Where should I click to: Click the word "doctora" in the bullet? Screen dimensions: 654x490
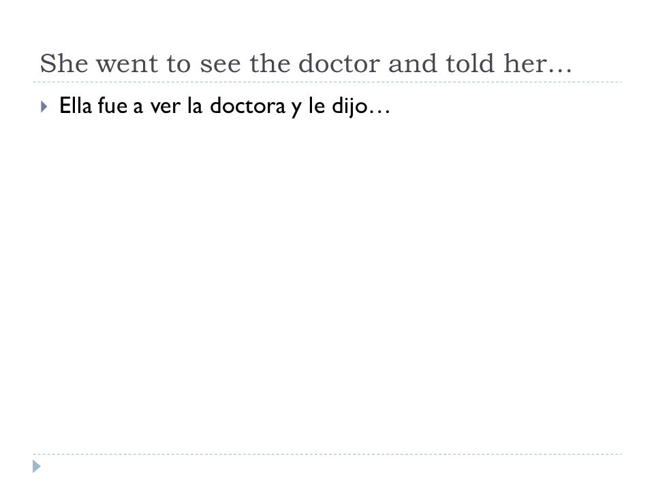point(248,105)
